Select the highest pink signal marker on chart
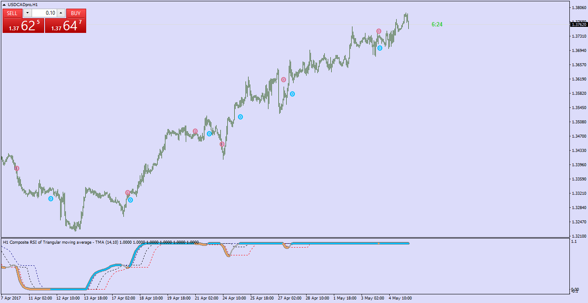This screenshot has width=588, height=303. pyautogui.click(x=379, y=31)
